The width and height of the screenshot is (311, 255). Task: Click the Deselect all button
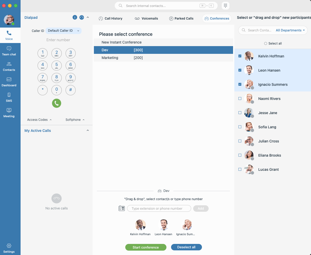(186, 247)
